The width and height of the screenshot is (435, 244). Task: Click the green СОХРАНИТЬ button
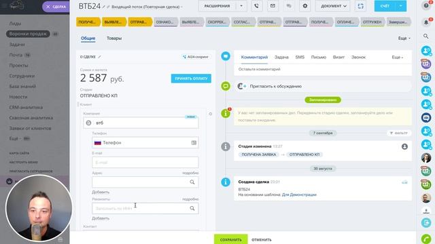[x=231, y=239]
